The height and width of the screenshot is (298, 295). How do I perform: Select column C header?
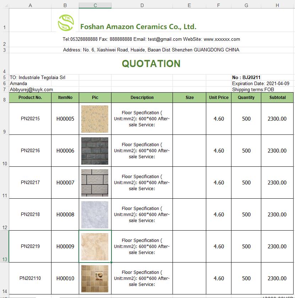pyautogui.click(x=95, y=5)
